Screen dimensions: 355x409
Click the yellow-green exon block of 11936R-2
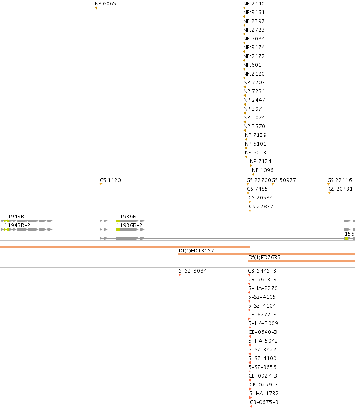tap(118, 230)
